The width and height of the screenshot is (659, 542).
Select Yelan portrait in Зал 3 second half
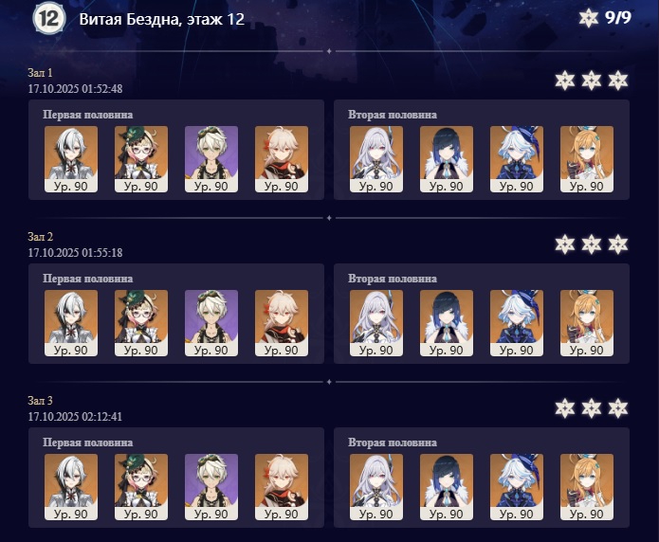(x=447, y=487)
